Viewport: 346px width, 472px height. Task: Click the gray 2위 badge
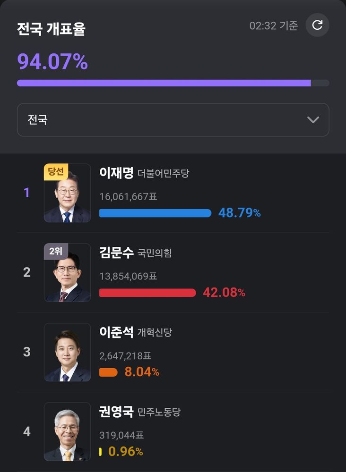(x=56, y=252)
